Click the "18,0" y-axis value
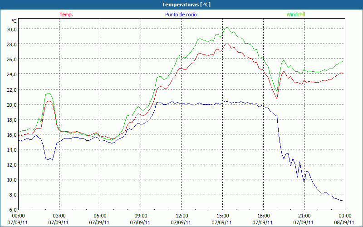 12,119
